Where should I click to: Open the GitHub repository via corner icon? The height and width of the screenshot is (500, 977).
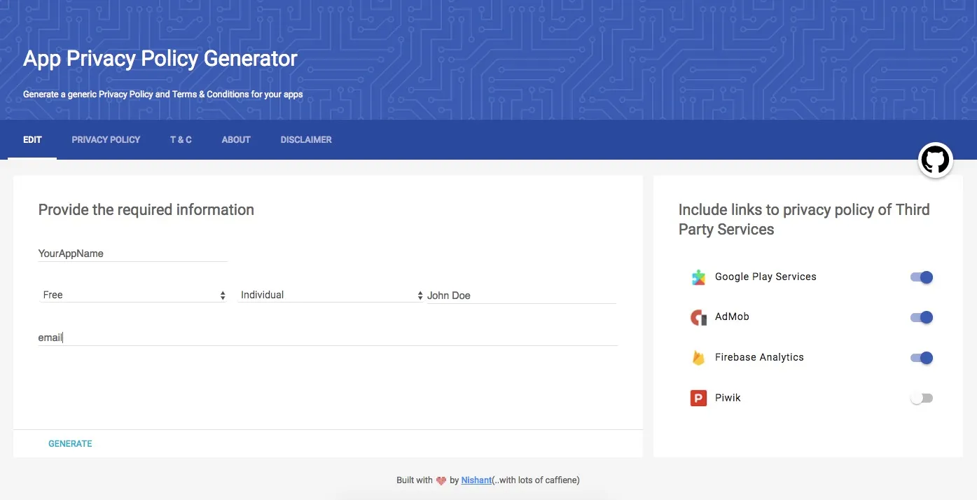pyautogui.click(x=935, y=160)
